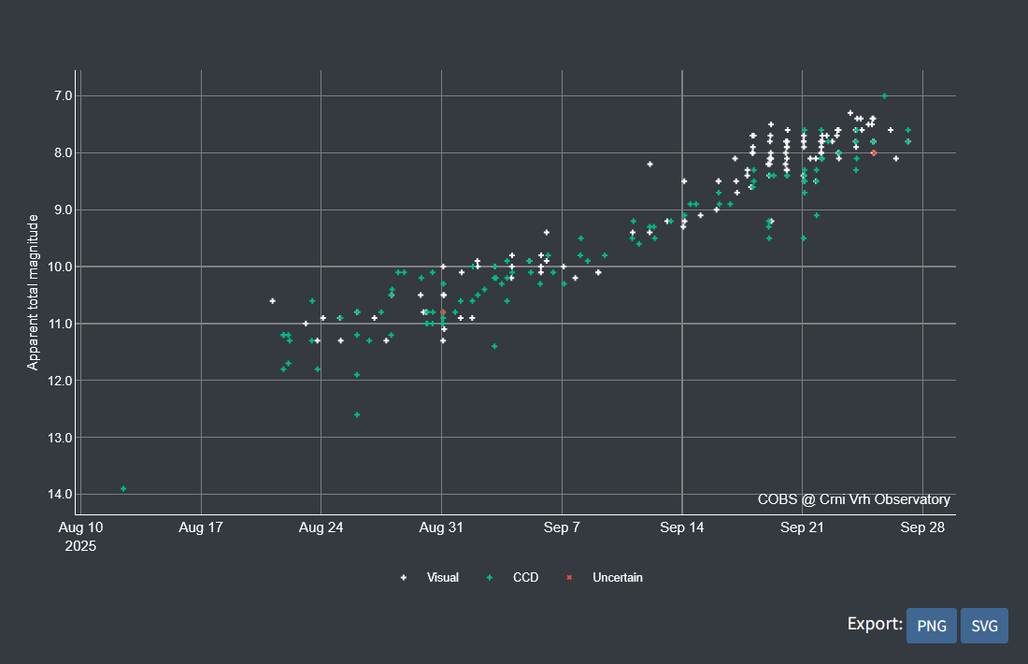The width and height of the screenshot is (1028, 664).
Task: Click the Apparent total magnitude axis title
Action: point(33,292)
